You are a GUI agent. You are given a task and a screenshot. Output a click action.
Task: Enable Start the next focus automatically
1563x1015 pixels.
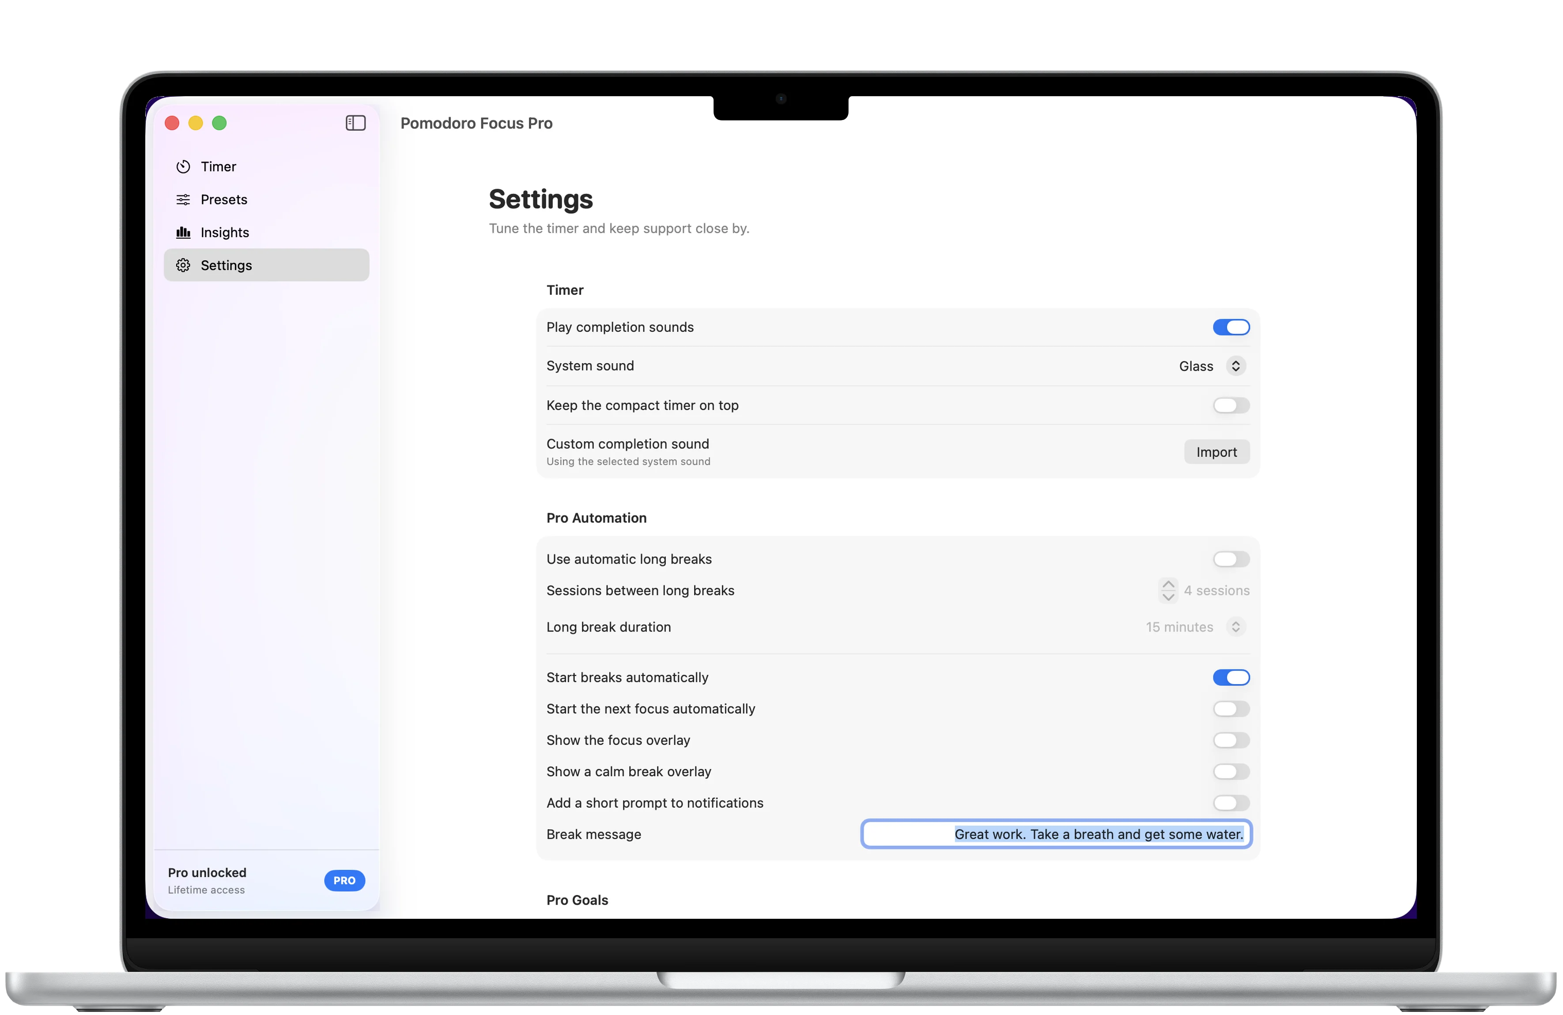(x=1231, y=708)
